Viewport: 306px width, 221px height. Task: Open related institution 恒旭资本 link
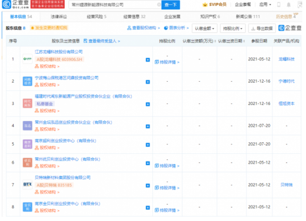(x=286, y=104)
